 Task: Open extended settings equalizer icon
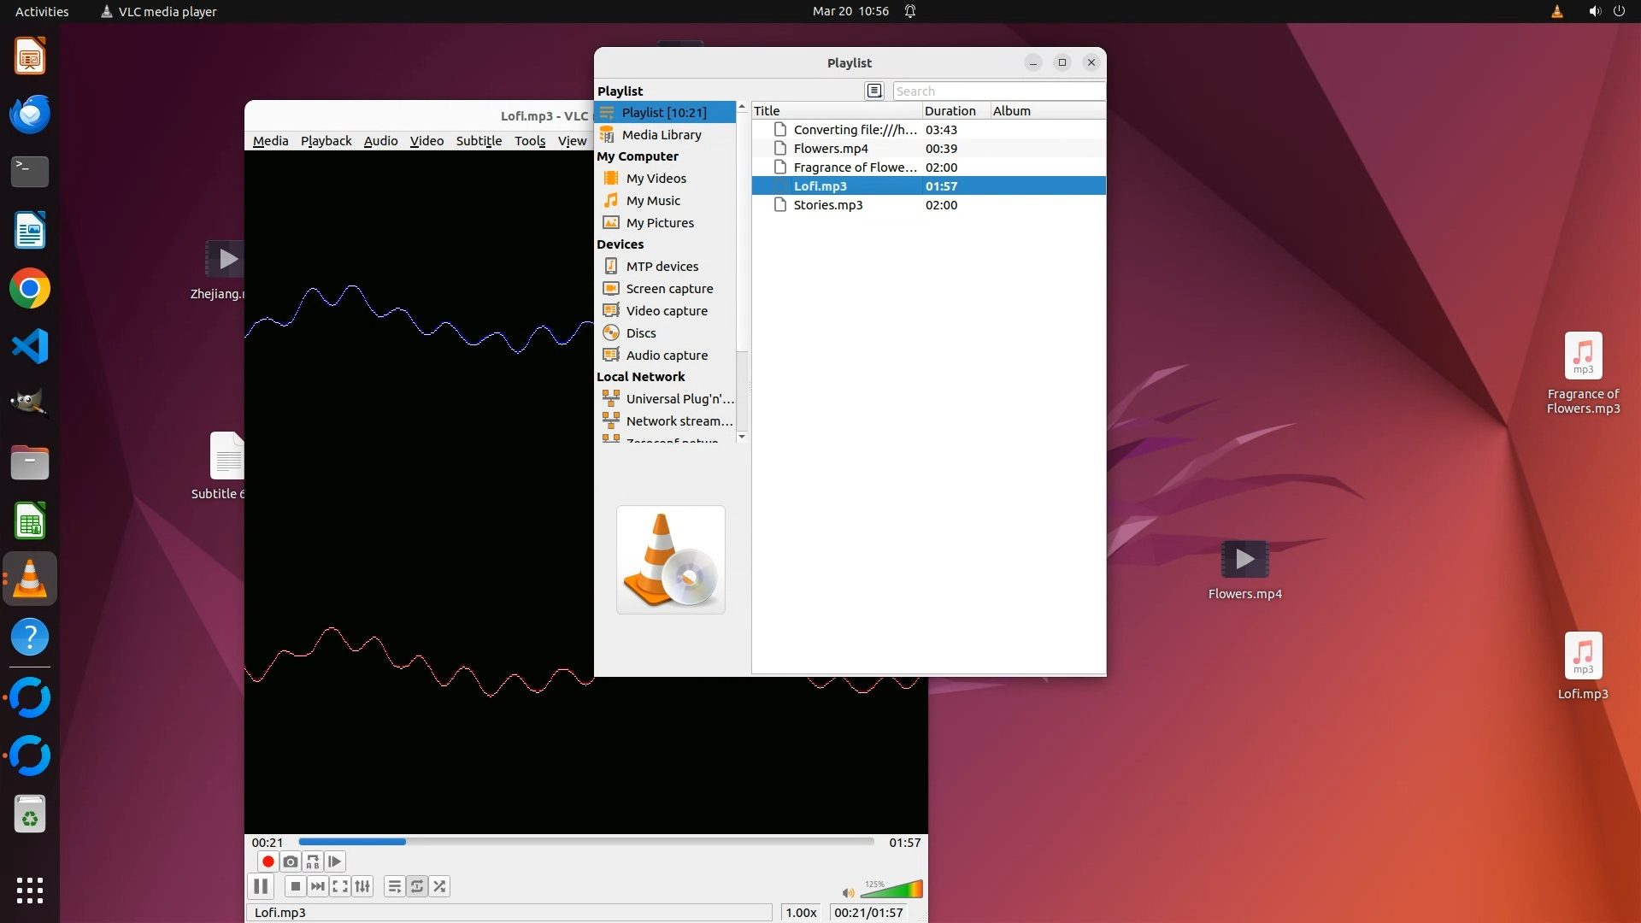point(362,886)
